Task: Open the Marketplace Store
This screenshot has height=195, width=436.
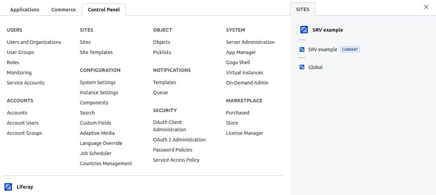Action: coord(232,123)
